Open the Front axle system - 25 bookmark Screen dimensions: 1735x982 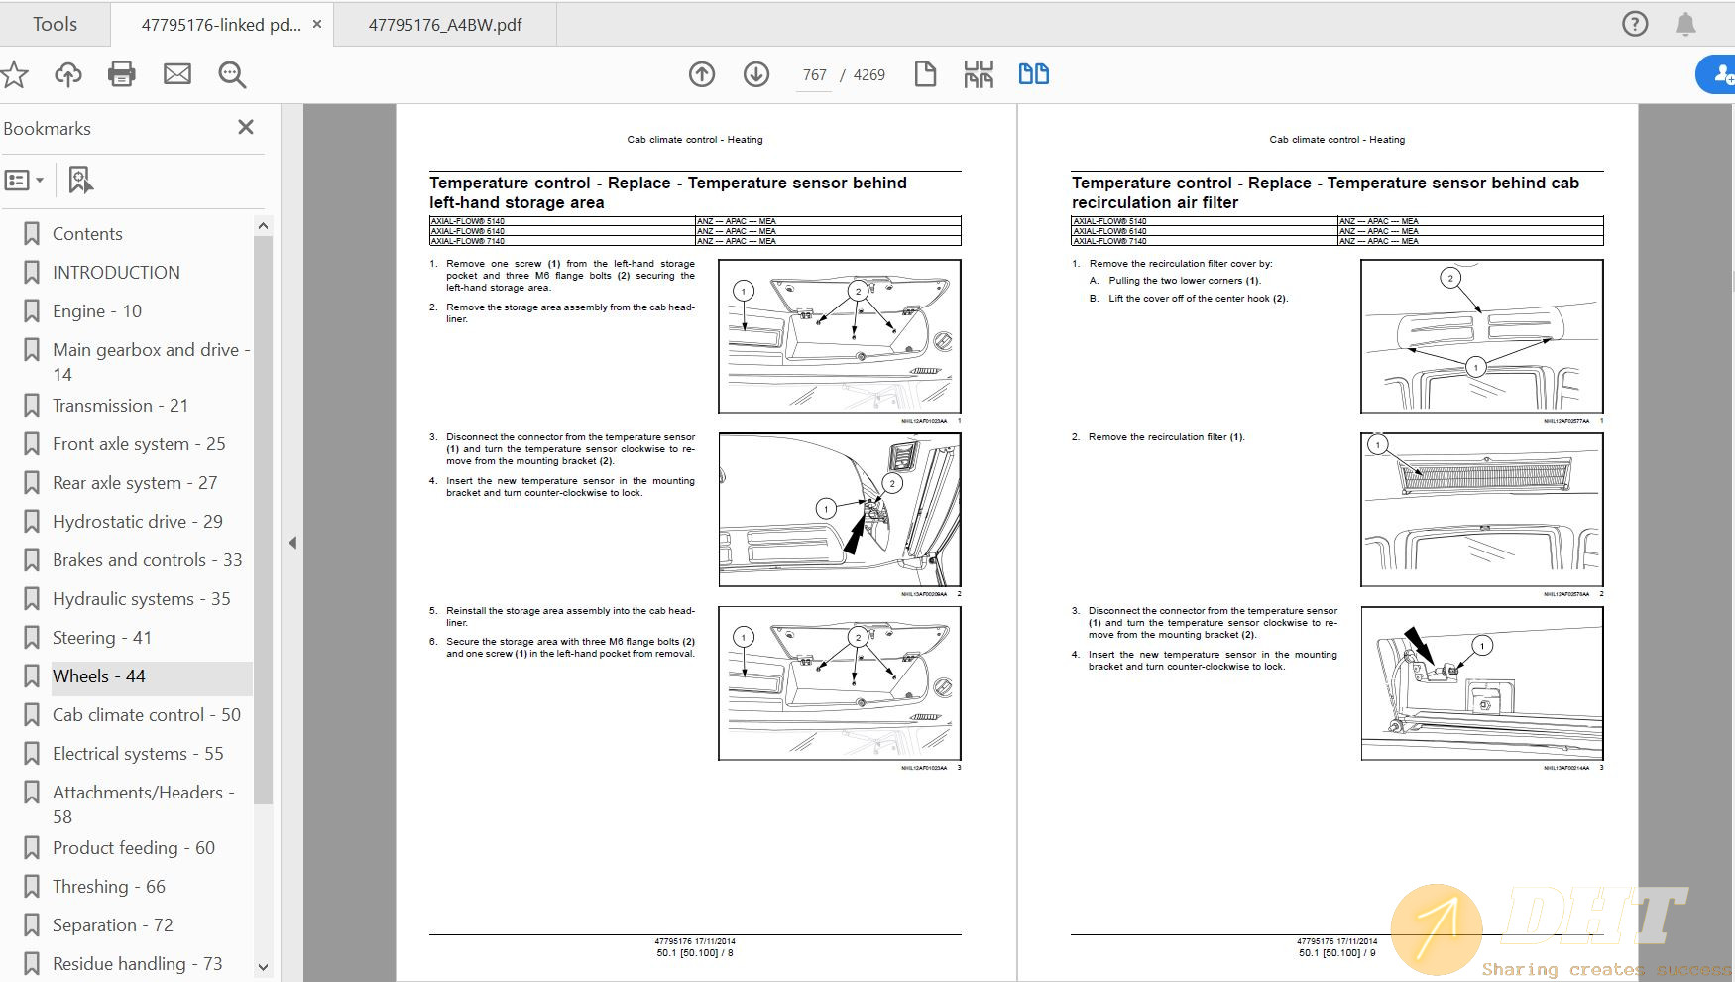[x=139, y=444]
